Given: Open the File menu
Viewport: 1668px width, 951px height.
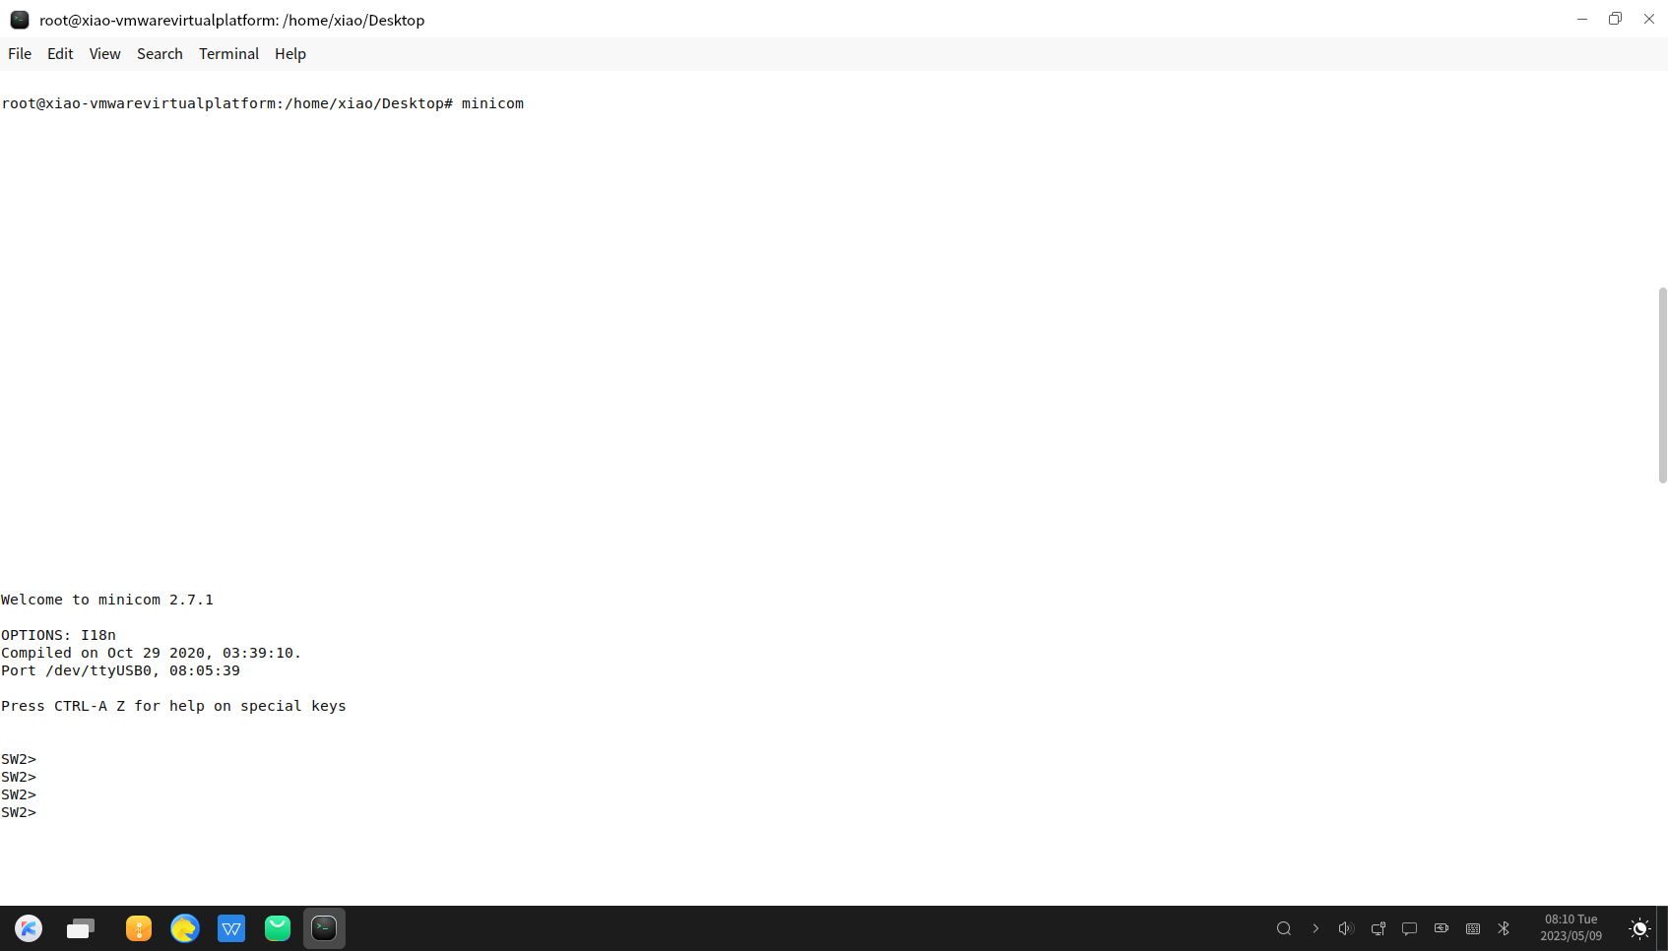Looking at the screenshot, I should click(x=20, y=54).
